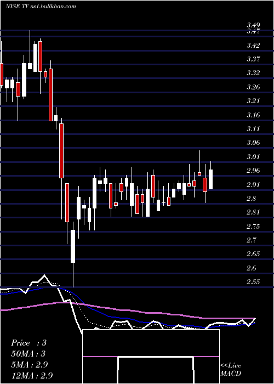The image size is (274, 384).
Task: Click the 3.42 price axis label
Action: pos(253,46)
